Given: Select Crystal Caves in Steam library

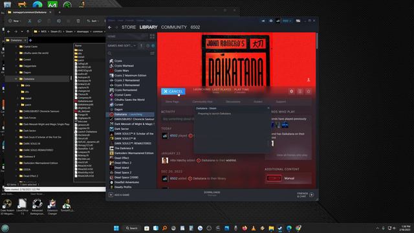Looking at the screenshot, I should [122, 95].
